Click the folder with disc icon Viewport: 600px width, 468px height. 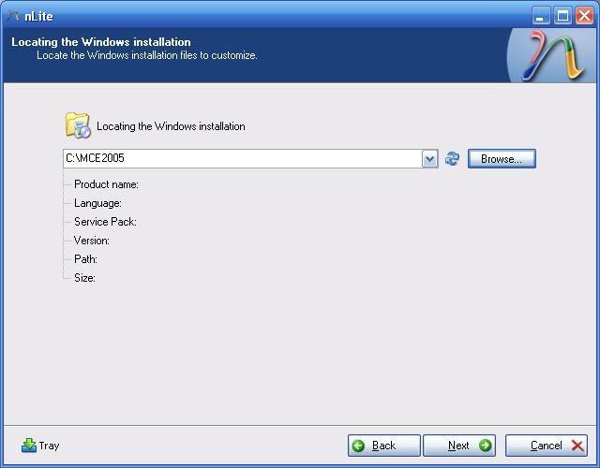pyautogui.click(x=78, y=124)
